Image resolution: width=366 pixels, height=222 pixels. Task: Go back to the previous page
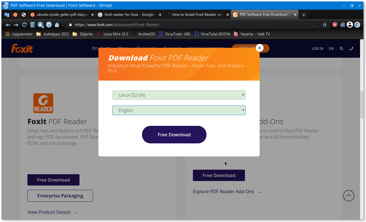(8, 25)
